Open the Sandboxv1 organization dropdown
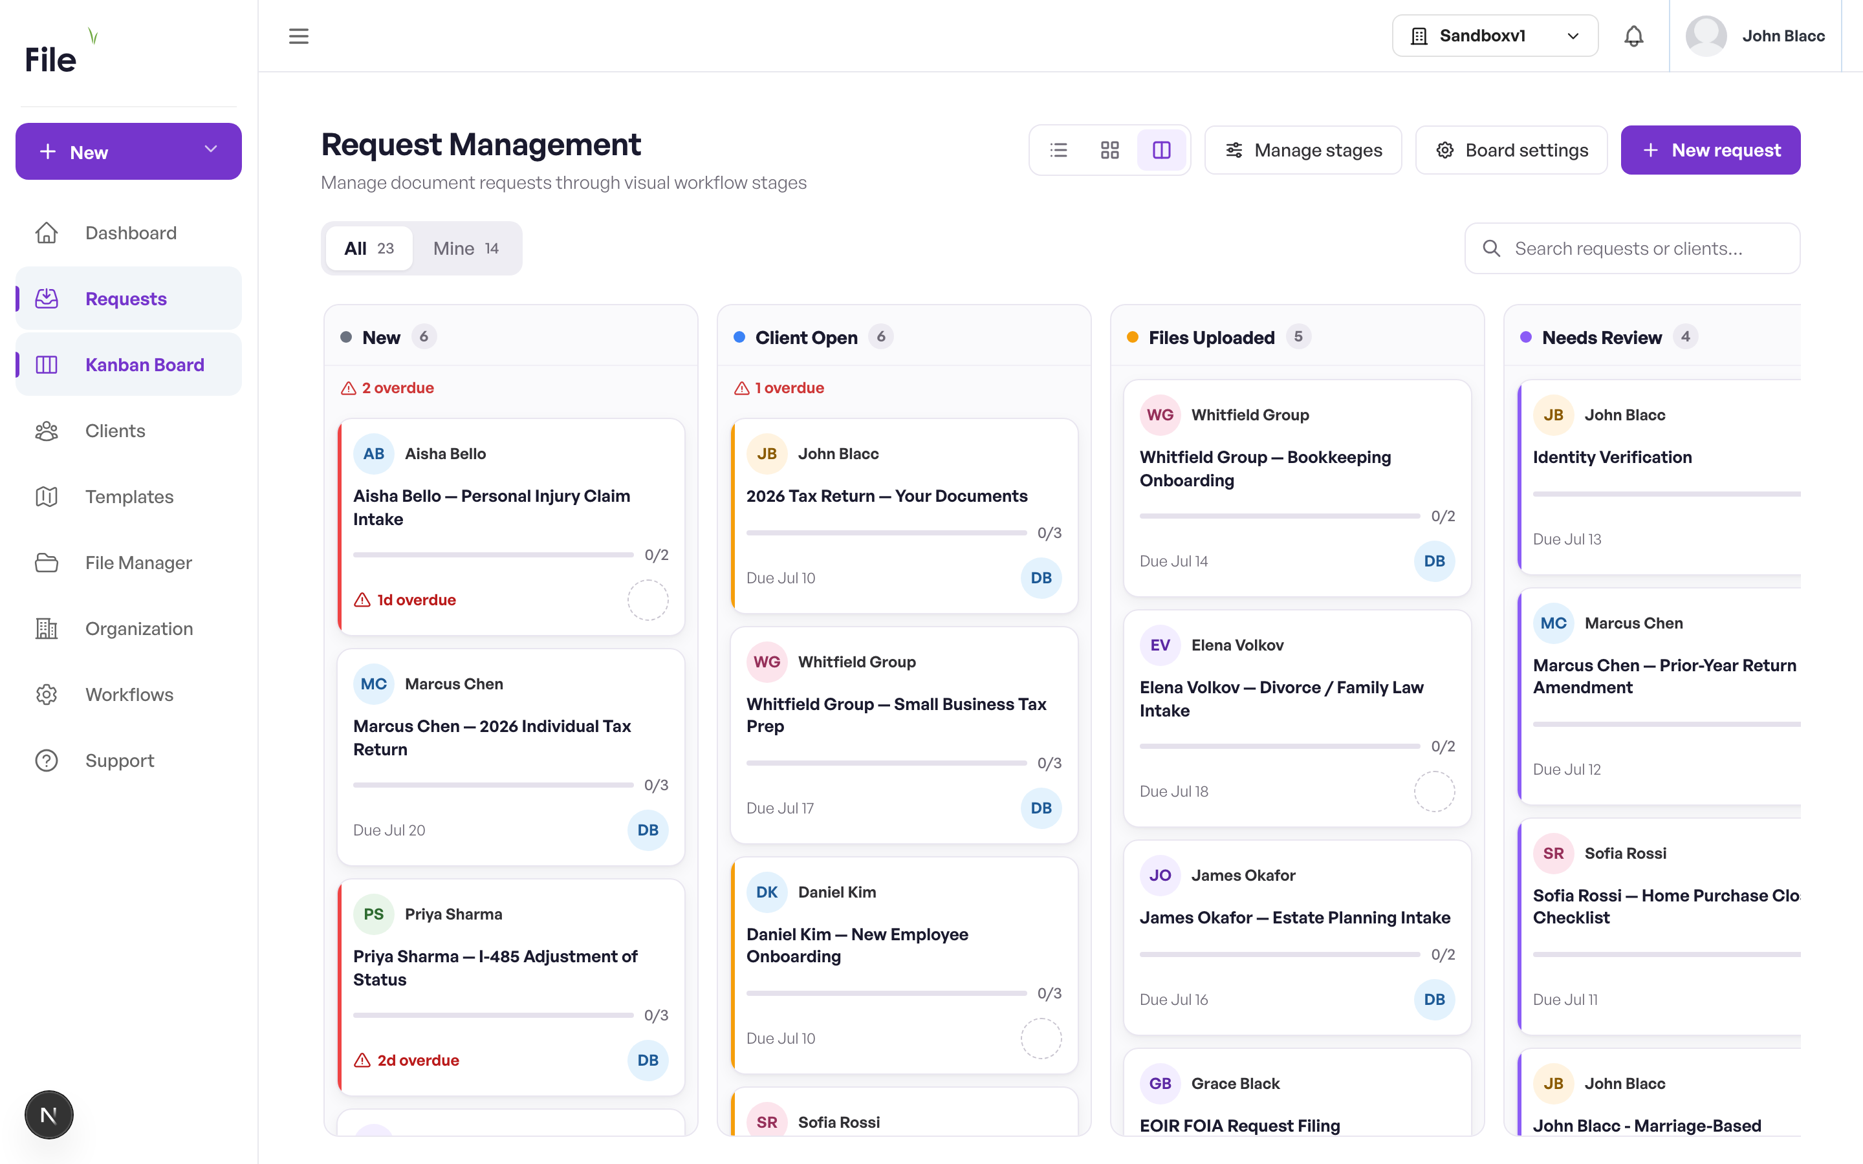Viewport: 1863px width, 1164px height. (1495, 36)
